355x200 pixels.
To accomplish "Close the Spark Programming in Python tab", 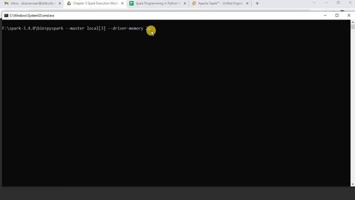I will 185,3.
